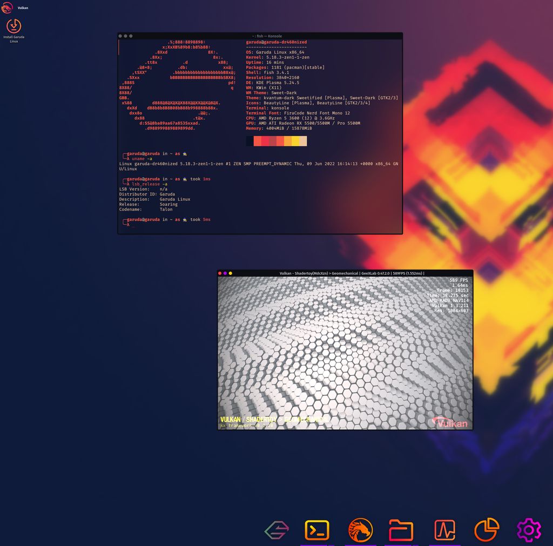Click 'took 5ms' in the Konsole prompt
The height and width of the screenshot is (546, 553).
coord(200,220)
